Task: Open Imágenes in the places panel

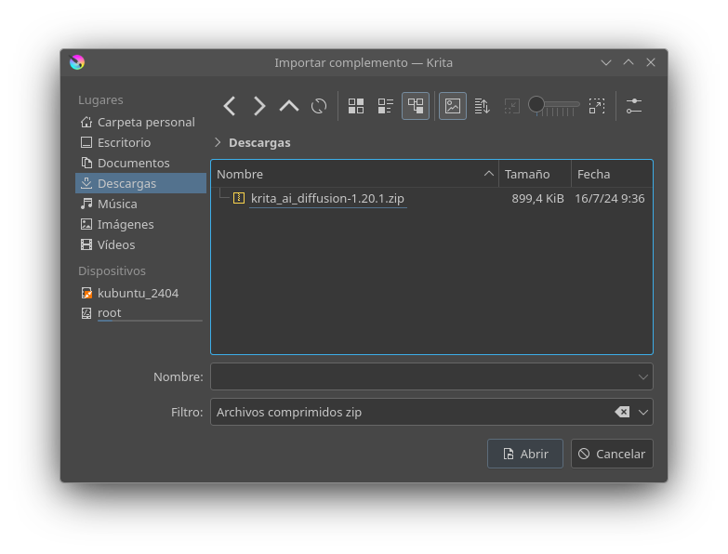Action: tap(140, 224)
